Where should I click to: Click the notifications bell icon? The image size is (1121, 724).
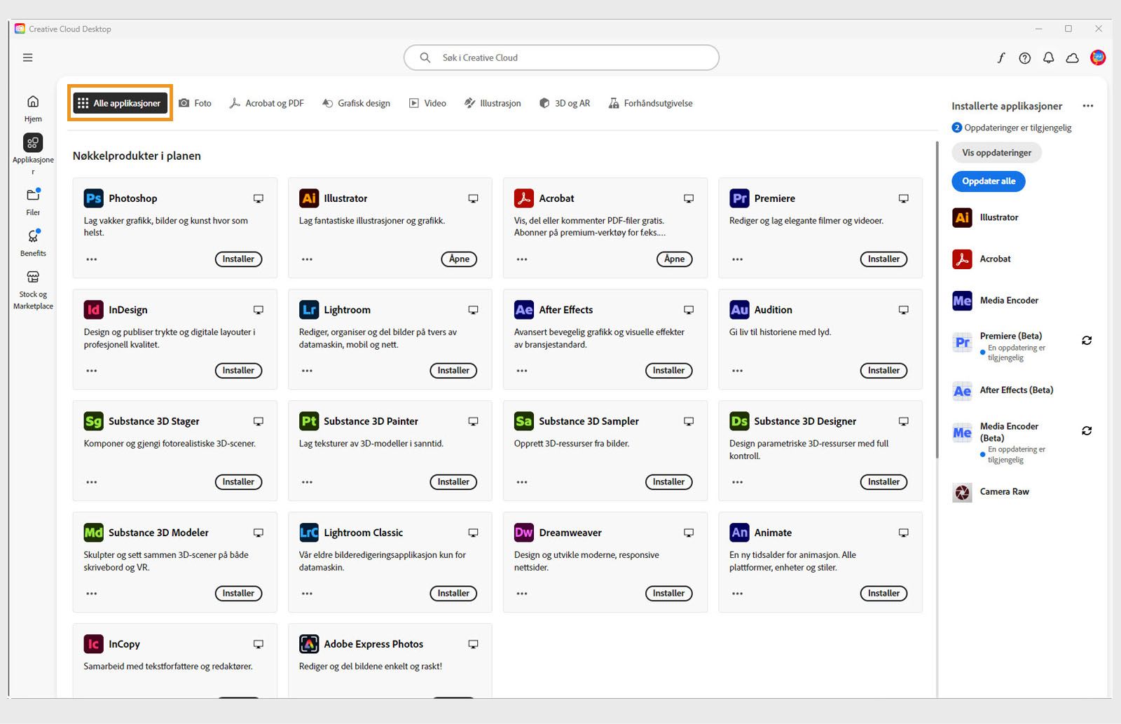coord(1049,59)
